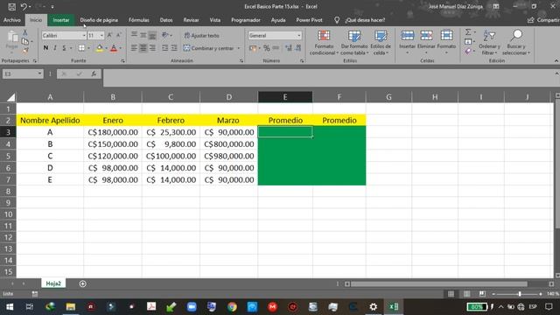Toggle top vertical alignment
560x315 pixels.
[x=134, y=35]
